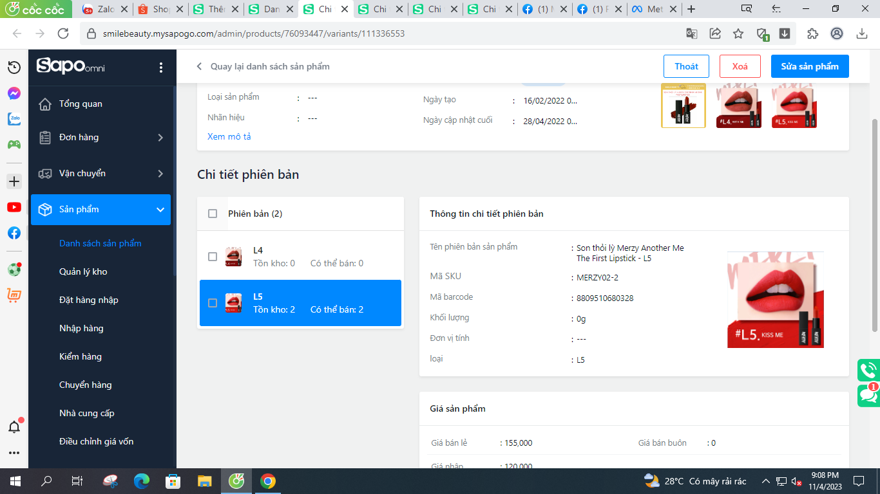
Task: Open the Windows notification center
Action: (859, 481)
